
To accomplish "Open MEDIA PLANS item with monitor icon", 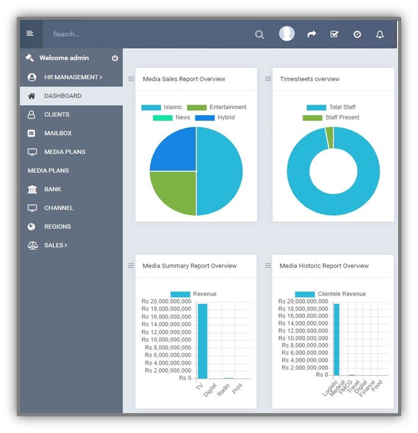I will 71,152.
